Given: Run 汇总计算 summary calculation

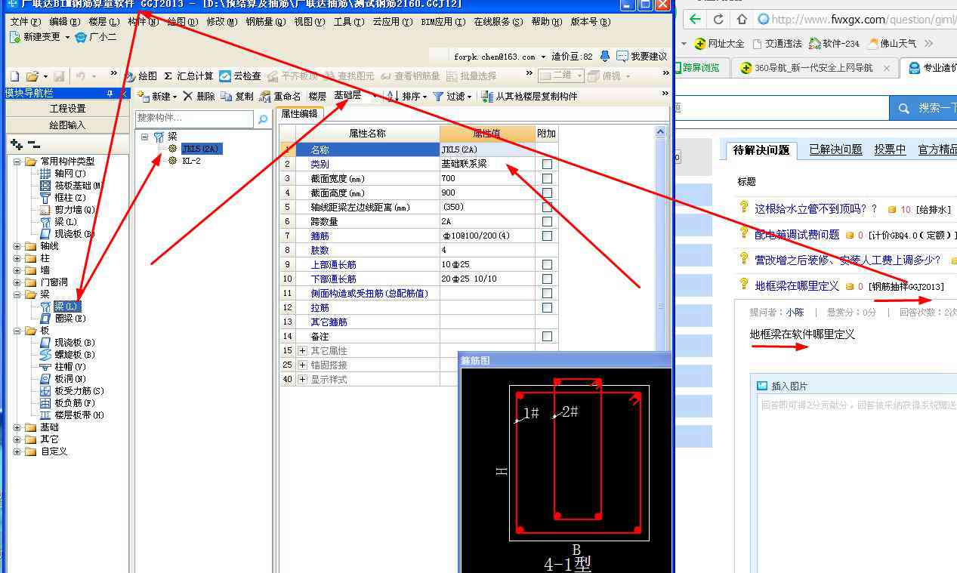Looking at the screenshot, I should [189, 76].
